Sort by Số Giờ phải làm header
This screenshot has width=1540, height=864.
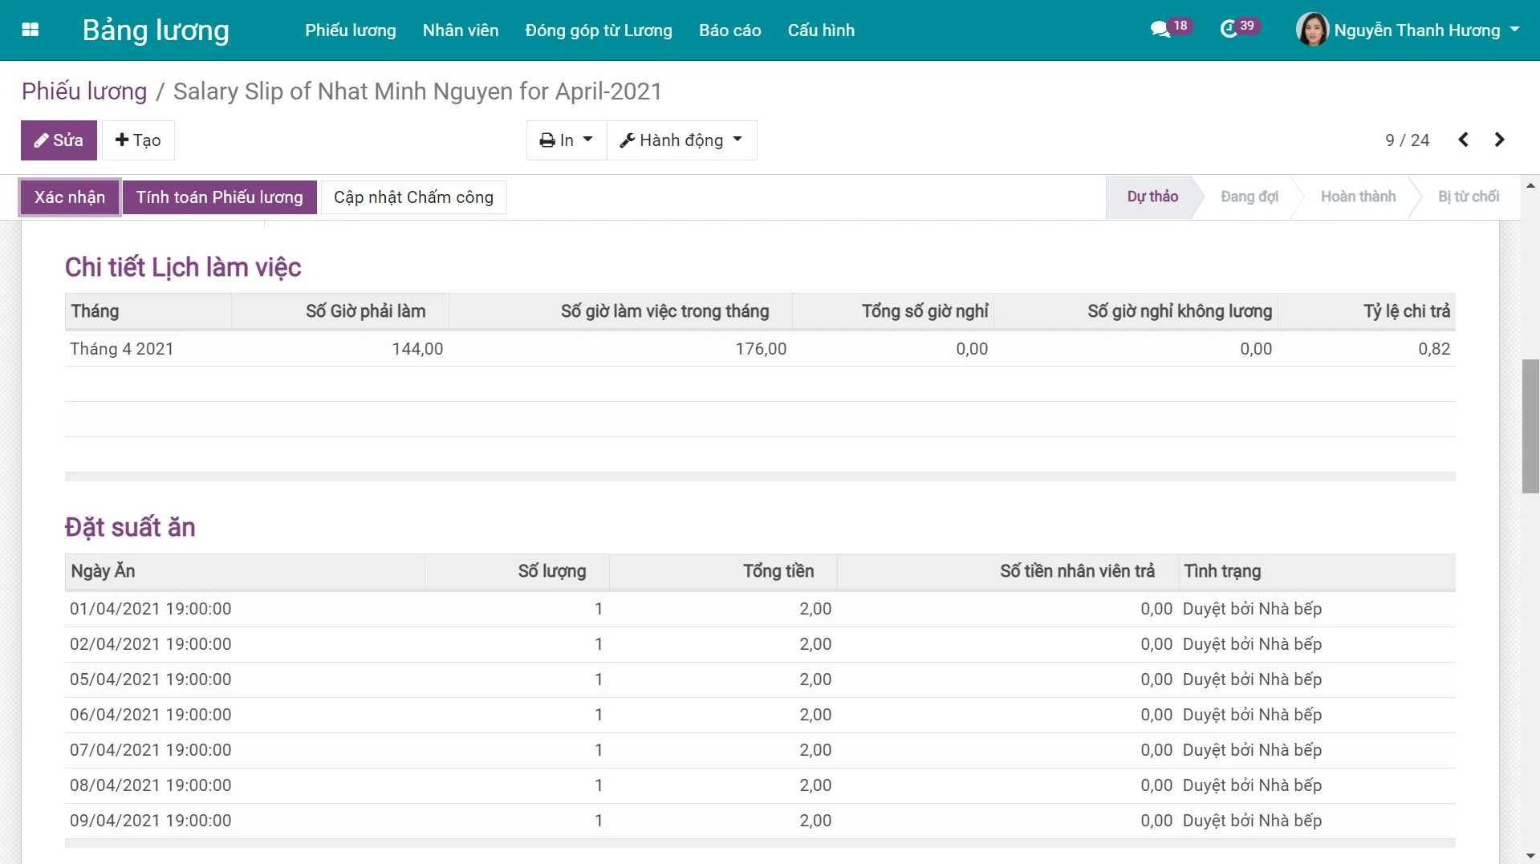tap(340, 311)
